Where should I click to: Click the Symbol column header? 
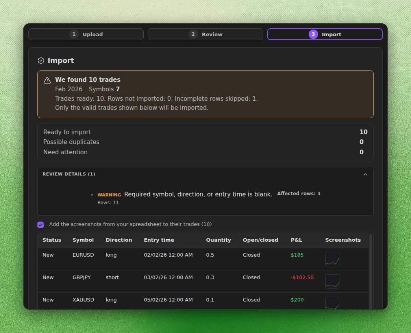coord(83,240)
